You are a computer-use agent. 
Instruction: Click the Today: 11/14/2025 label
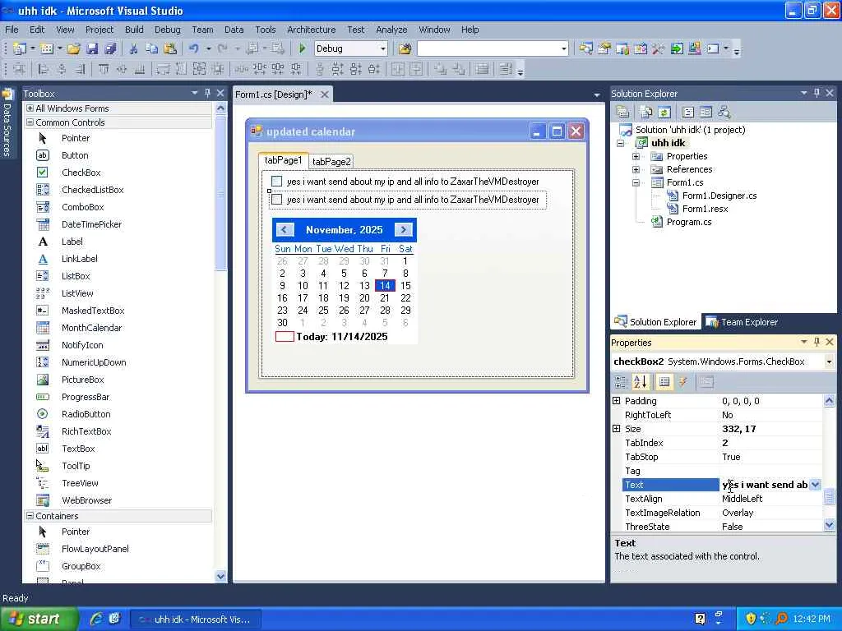[341, 337]
